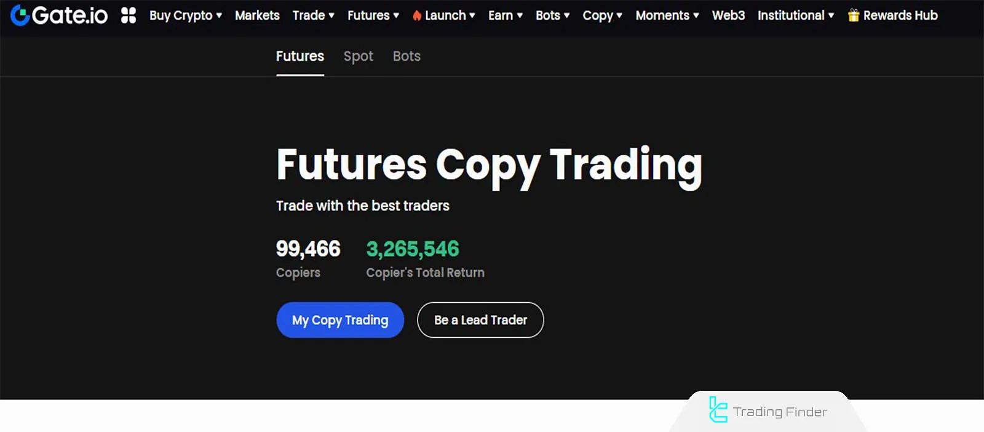The width and height of the screenshot is (984, 432).
Task: Open the apps grid icon beside the logo
Action: (x=128, y=14)
